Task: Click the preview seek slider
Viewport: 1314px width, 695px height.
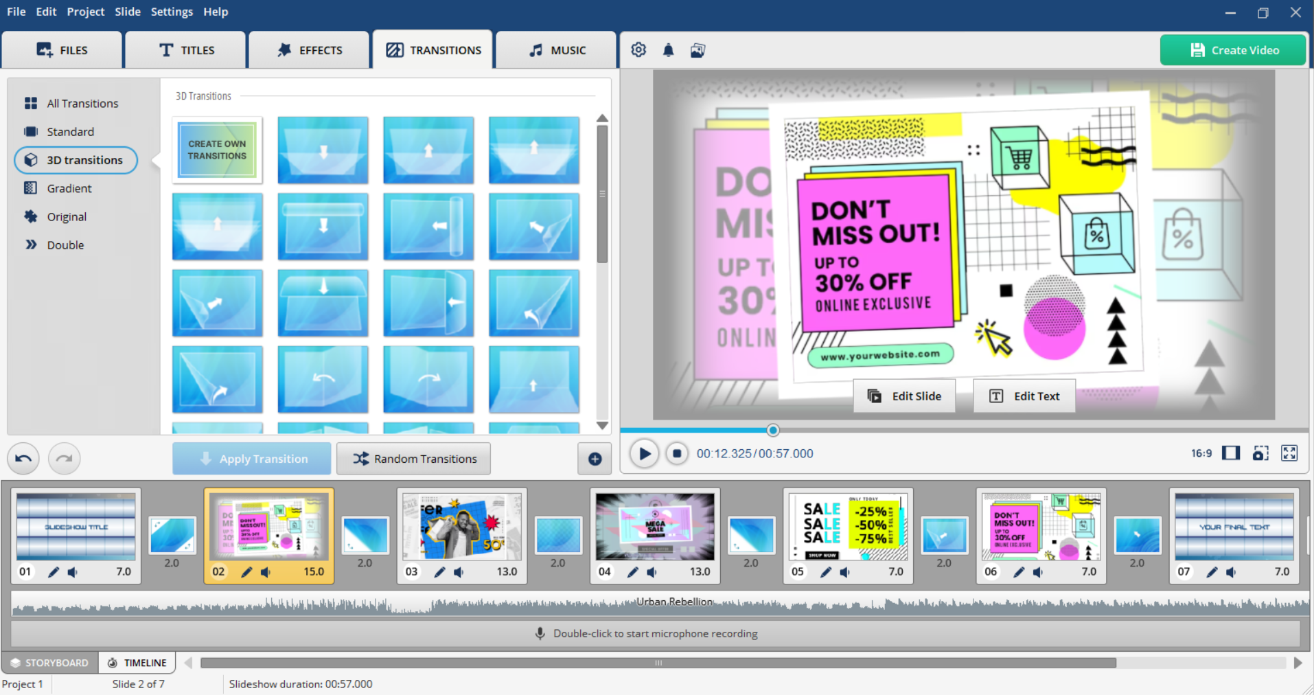Action: (x=772, y=430)
